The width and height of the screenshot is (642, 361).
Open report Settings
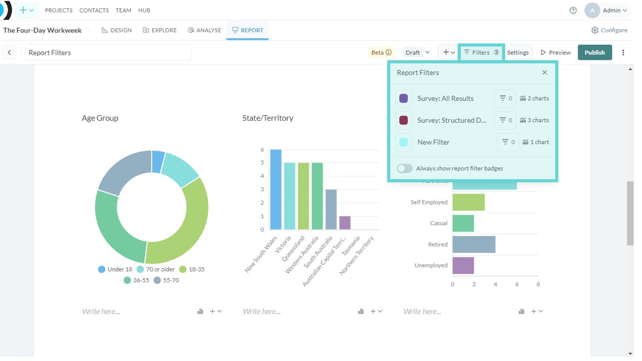pos(518,53)
